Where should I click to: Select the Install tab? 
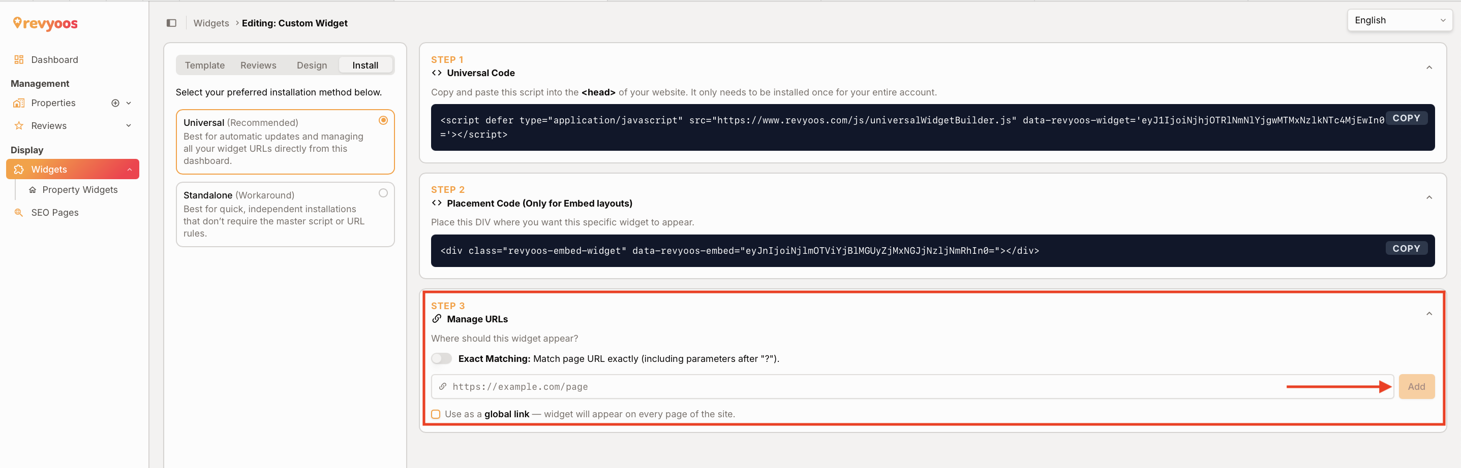click(x=365, y=65)
